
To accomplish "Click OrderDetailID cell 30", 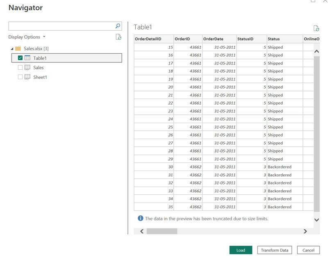I will tap(154, 167).
